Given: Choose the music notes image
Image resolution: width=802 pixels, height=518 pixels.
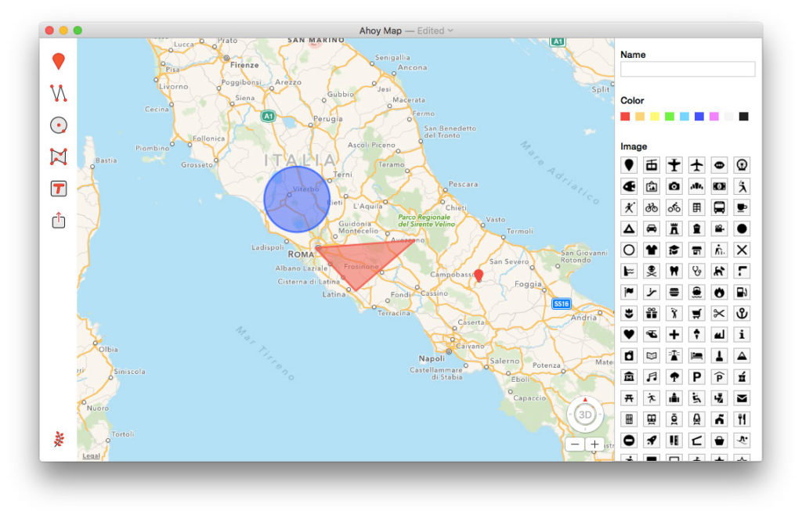Looking at the screenshot, I should click(652, 377).
